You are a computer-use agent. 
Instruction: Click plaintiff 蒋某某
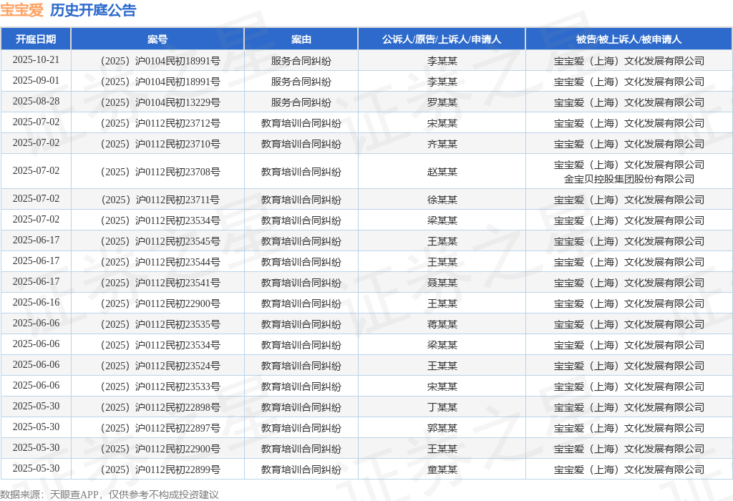pos(442,324)
